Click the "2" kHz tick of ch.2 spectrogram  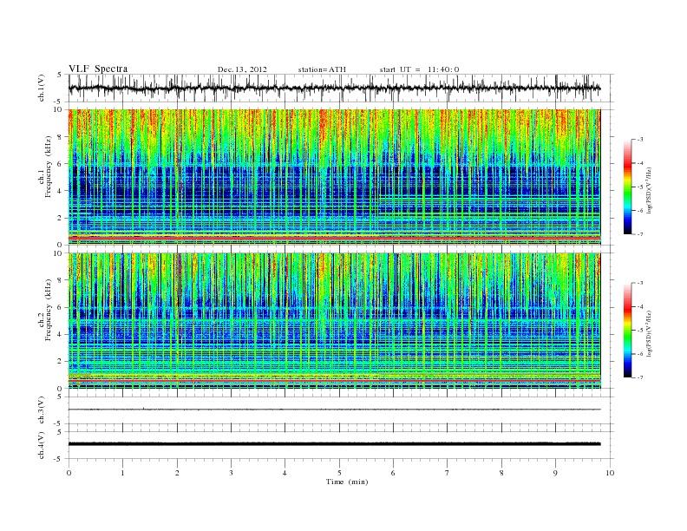pos(60,362)
